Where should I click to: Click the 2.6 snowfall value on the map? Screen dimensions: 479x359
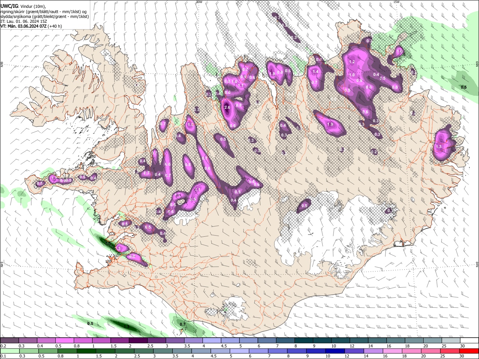coord(227,108)
